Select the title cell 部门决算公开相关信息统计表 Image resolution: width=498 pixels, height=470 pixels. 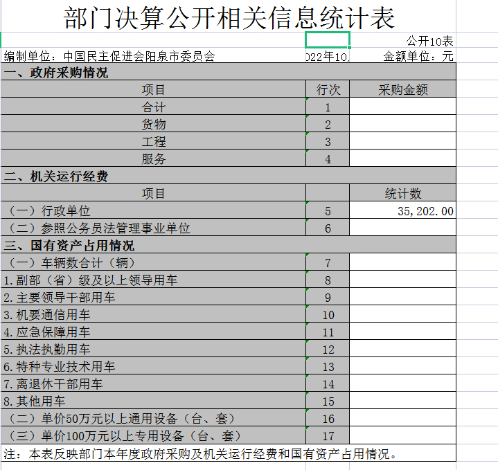coord(229,17)
